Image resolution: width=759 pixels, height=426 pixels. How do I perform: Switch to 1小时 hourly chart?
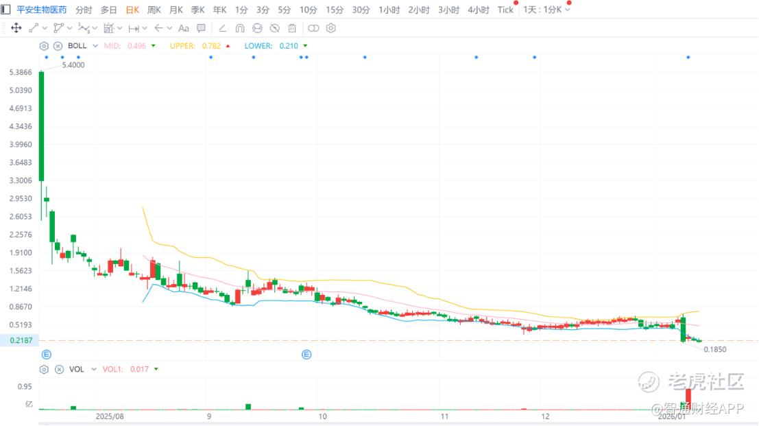click(389, 10)
